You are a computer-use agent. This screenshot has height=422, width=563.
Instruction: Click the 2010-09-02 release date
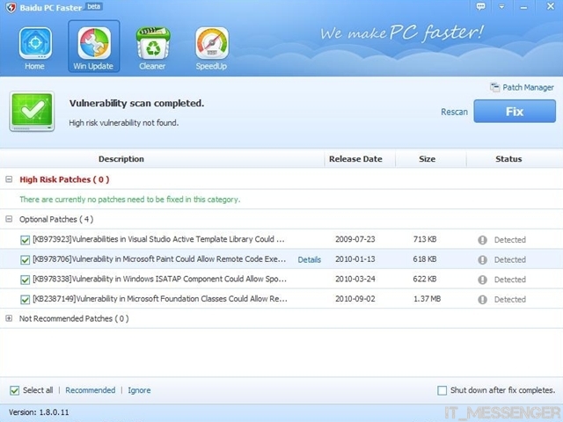click(355, 299)
